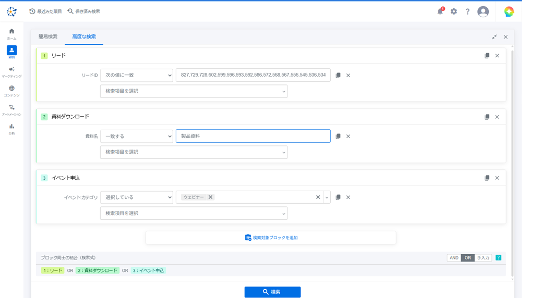Set block combination to OR

click(x=467, y=258)
